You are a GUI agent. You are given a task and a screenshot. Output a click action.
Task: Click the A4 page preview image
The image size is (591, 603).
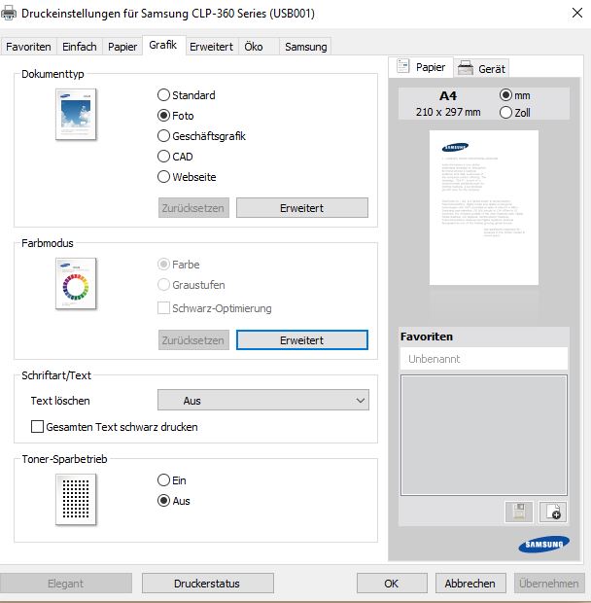484,208
